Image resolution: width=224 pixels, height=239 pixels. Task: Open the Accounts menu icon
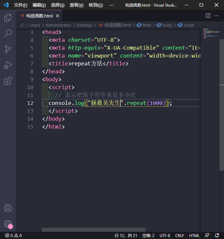(8, 208)
